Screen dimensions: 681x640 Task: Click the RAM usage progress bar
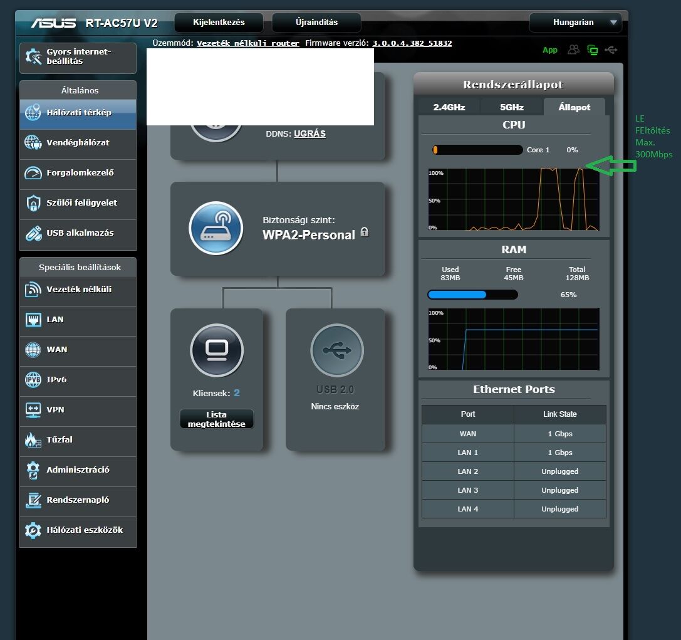[x=472, y=295]
